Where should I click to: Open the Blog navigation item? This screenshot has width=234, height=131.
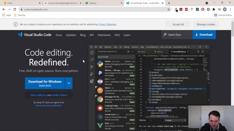point(83,35)
